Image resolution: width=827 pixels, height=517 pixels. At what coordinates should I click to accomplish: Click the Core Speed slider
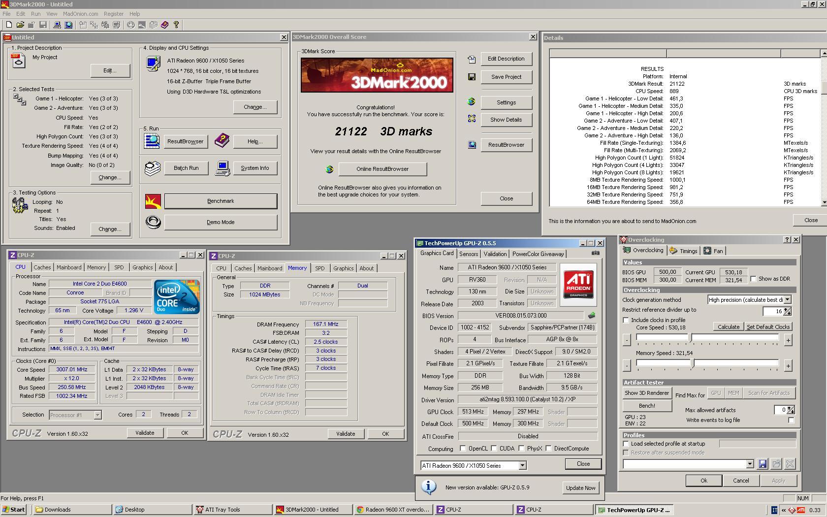pos(707,338)
